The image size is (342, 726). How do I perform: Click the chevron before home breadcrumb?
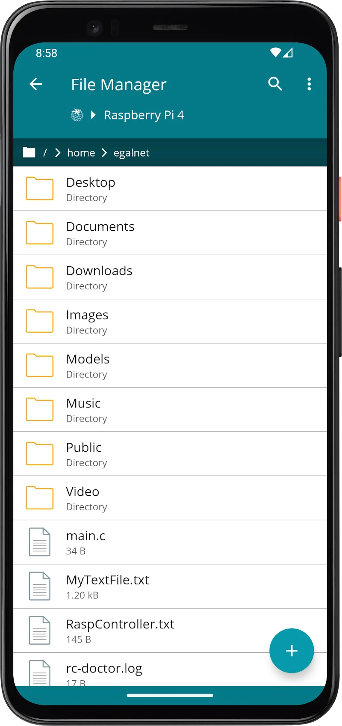click(x=58, y=153)
